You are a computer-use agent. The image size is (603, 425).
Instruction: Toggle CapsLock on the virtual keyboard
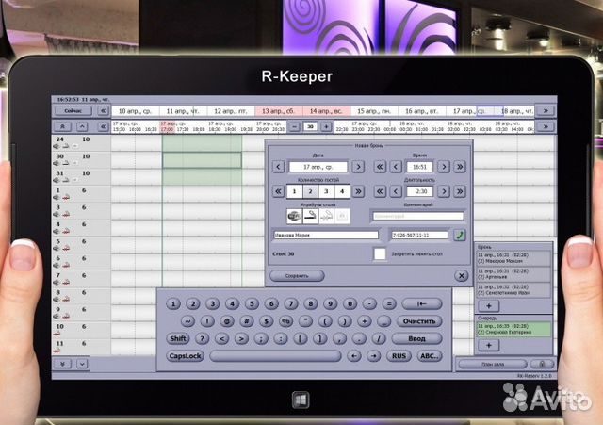(x=185, y=356)
